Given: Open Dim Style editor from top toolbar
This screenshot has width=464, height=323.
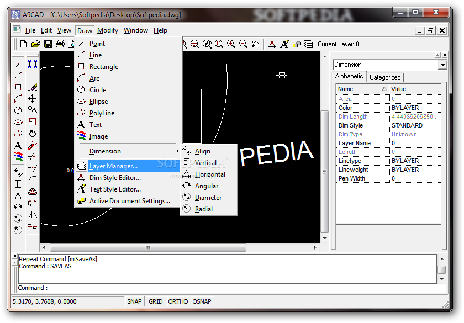Looking at the screenshot, I should point(272,44).
